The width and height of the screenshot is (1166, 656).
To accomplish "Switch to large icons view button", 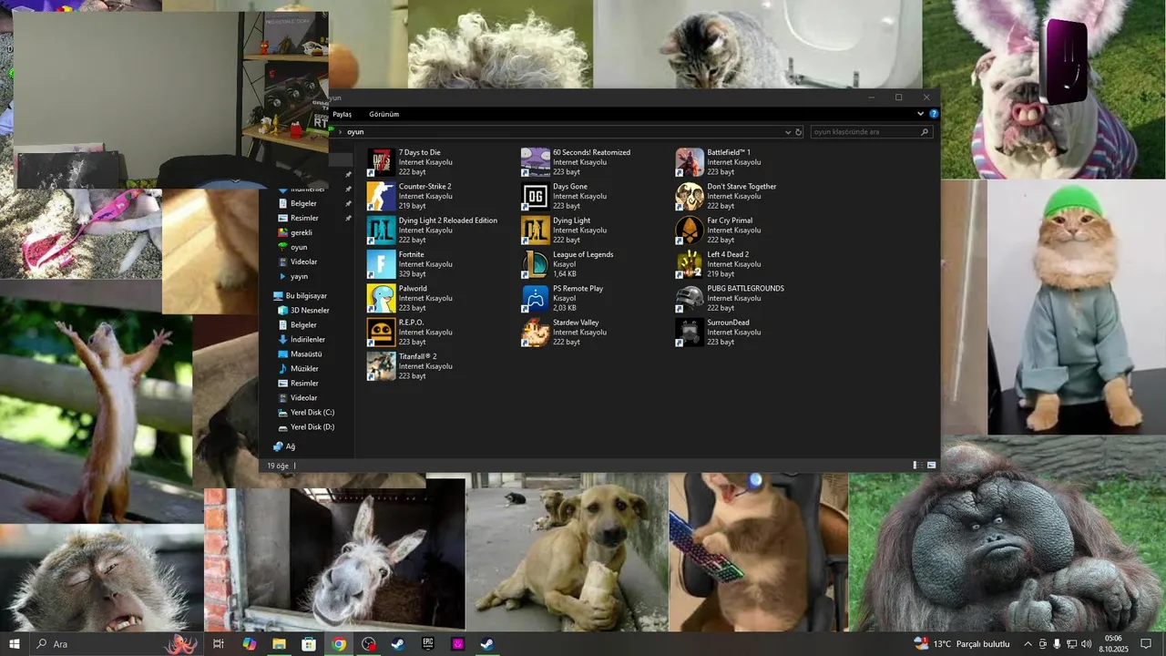I will tap(931, 465).
